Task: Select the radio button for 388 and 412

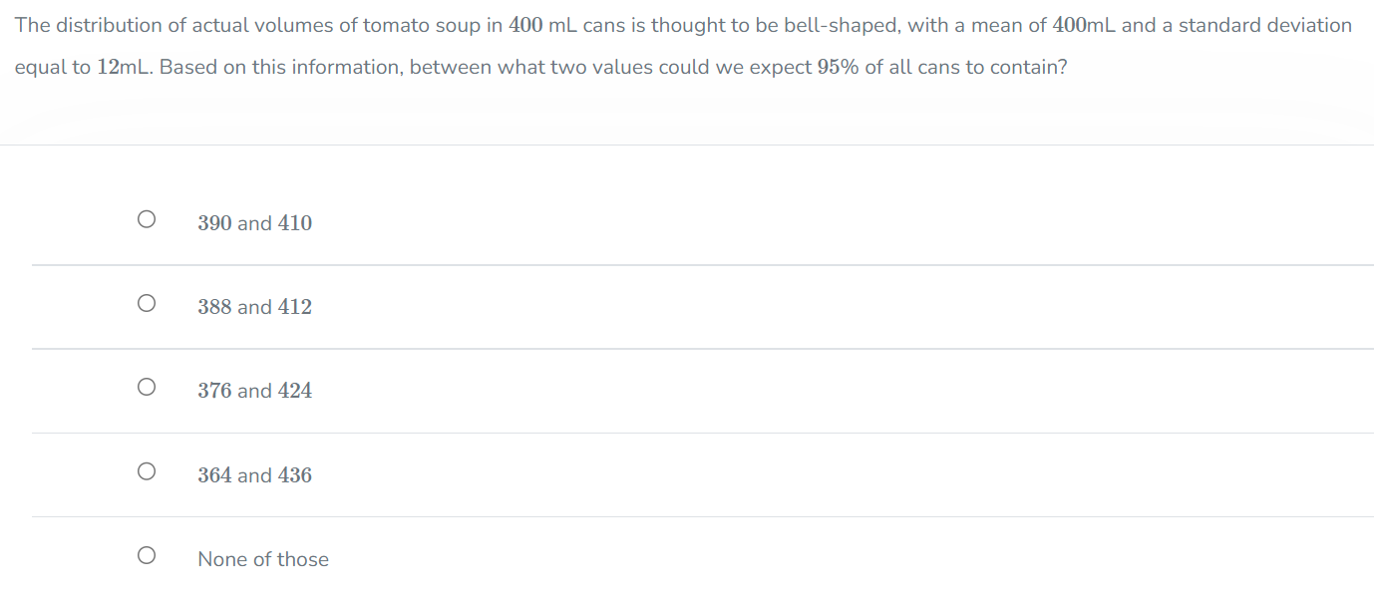Action: 147,303
